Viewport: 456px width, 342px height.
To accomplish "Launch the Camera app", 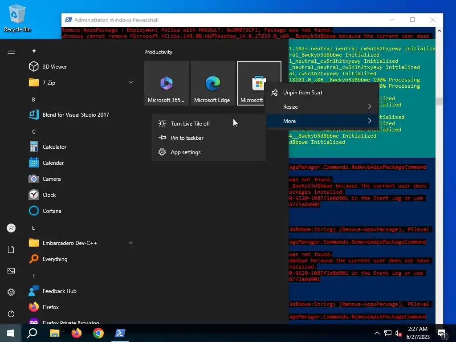I will coord(81,179).
